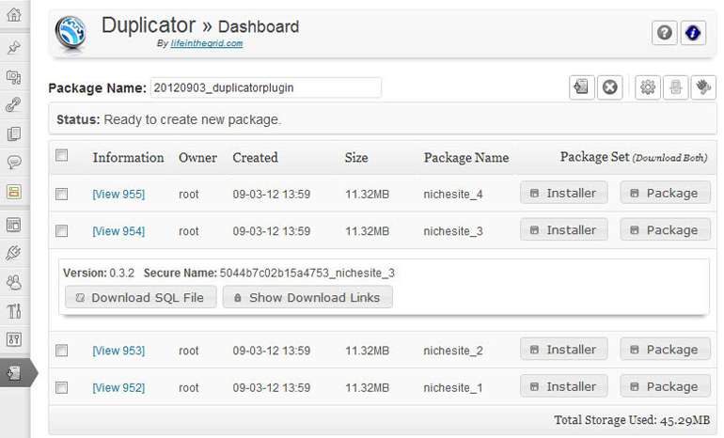Open WordPress Dashboard home icon in sidebar
724x438 pixels.
[x=14, y=13]
